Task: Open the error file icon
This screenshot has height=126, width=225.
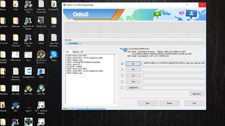Action: pyautogui.click(x=28, y=56)
